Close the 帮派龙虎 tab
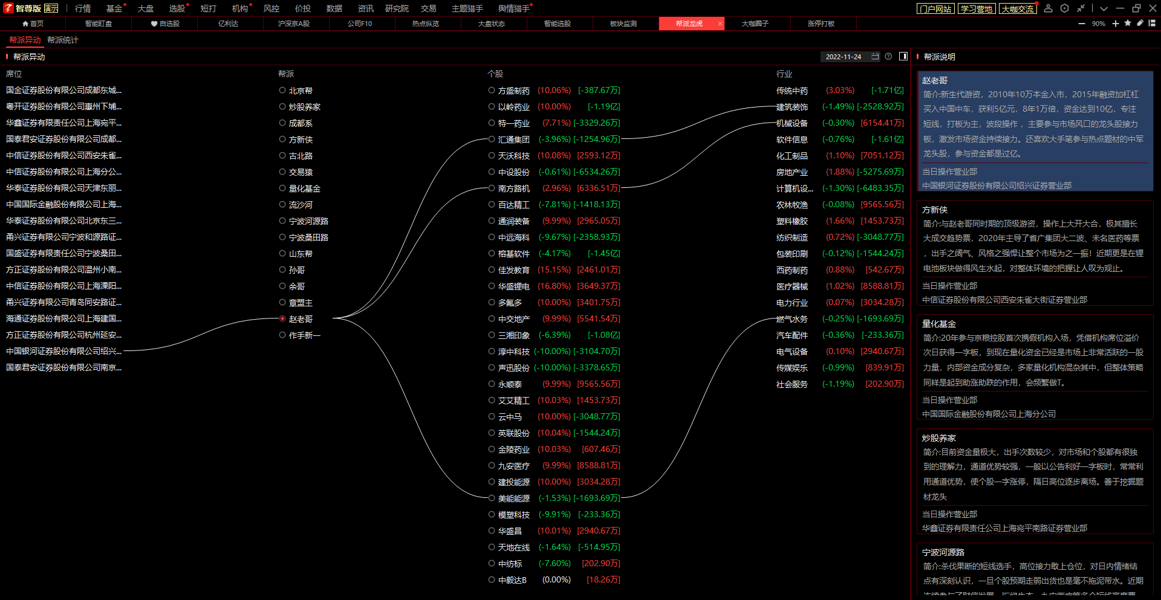Image resolution: width=1161 pixels, height=600 pixels. tap(720, 24)
